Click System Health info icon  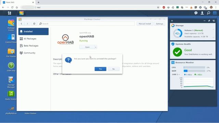173,44
